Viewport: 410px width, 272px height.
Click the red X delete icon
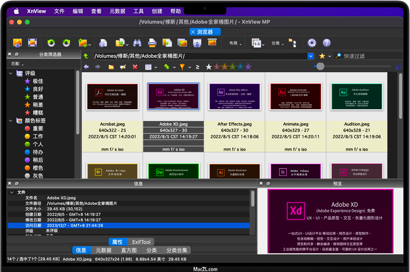click(135, 67)
